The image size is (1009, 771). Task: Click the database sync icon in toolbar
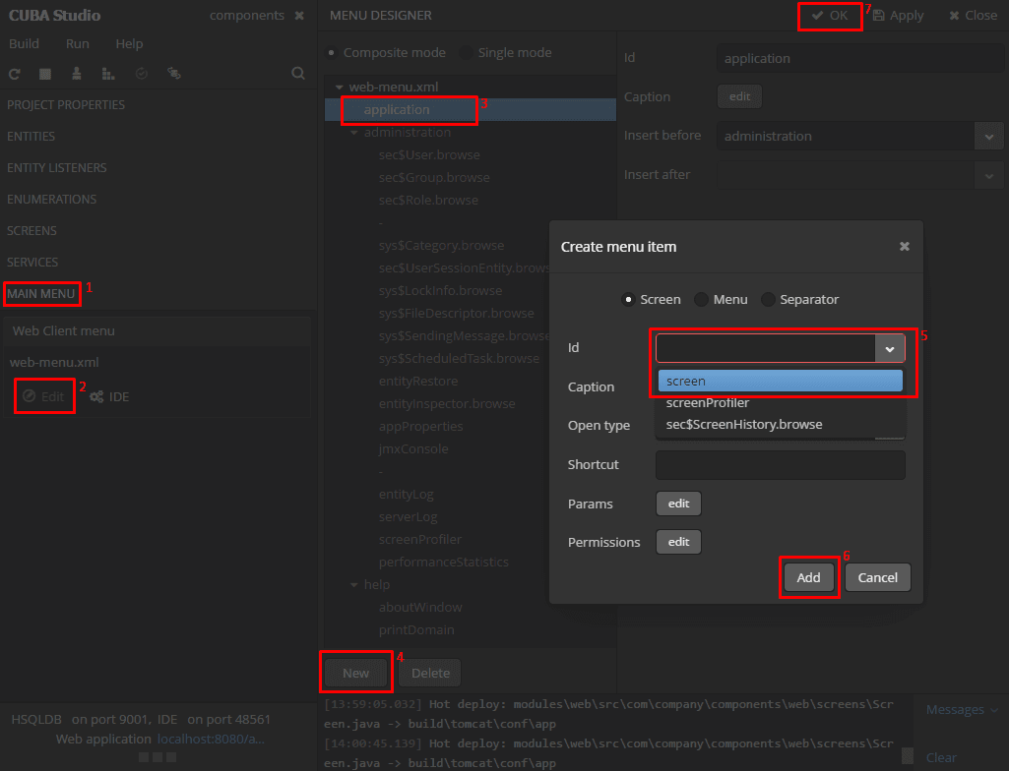pos(173,74)
